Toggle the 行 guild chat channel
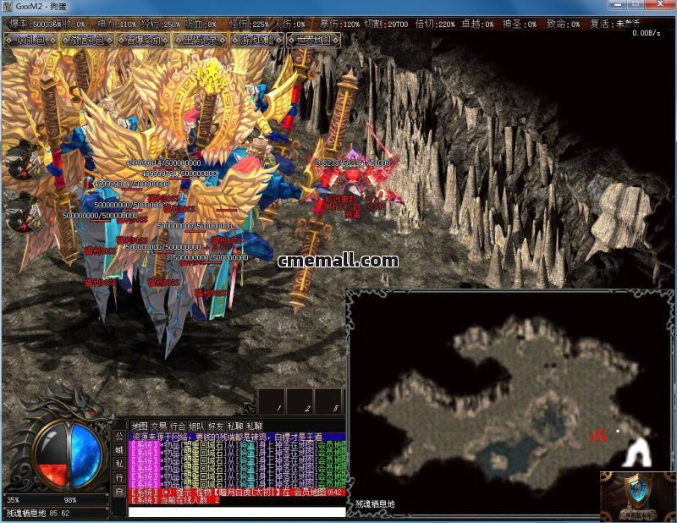 119,477
